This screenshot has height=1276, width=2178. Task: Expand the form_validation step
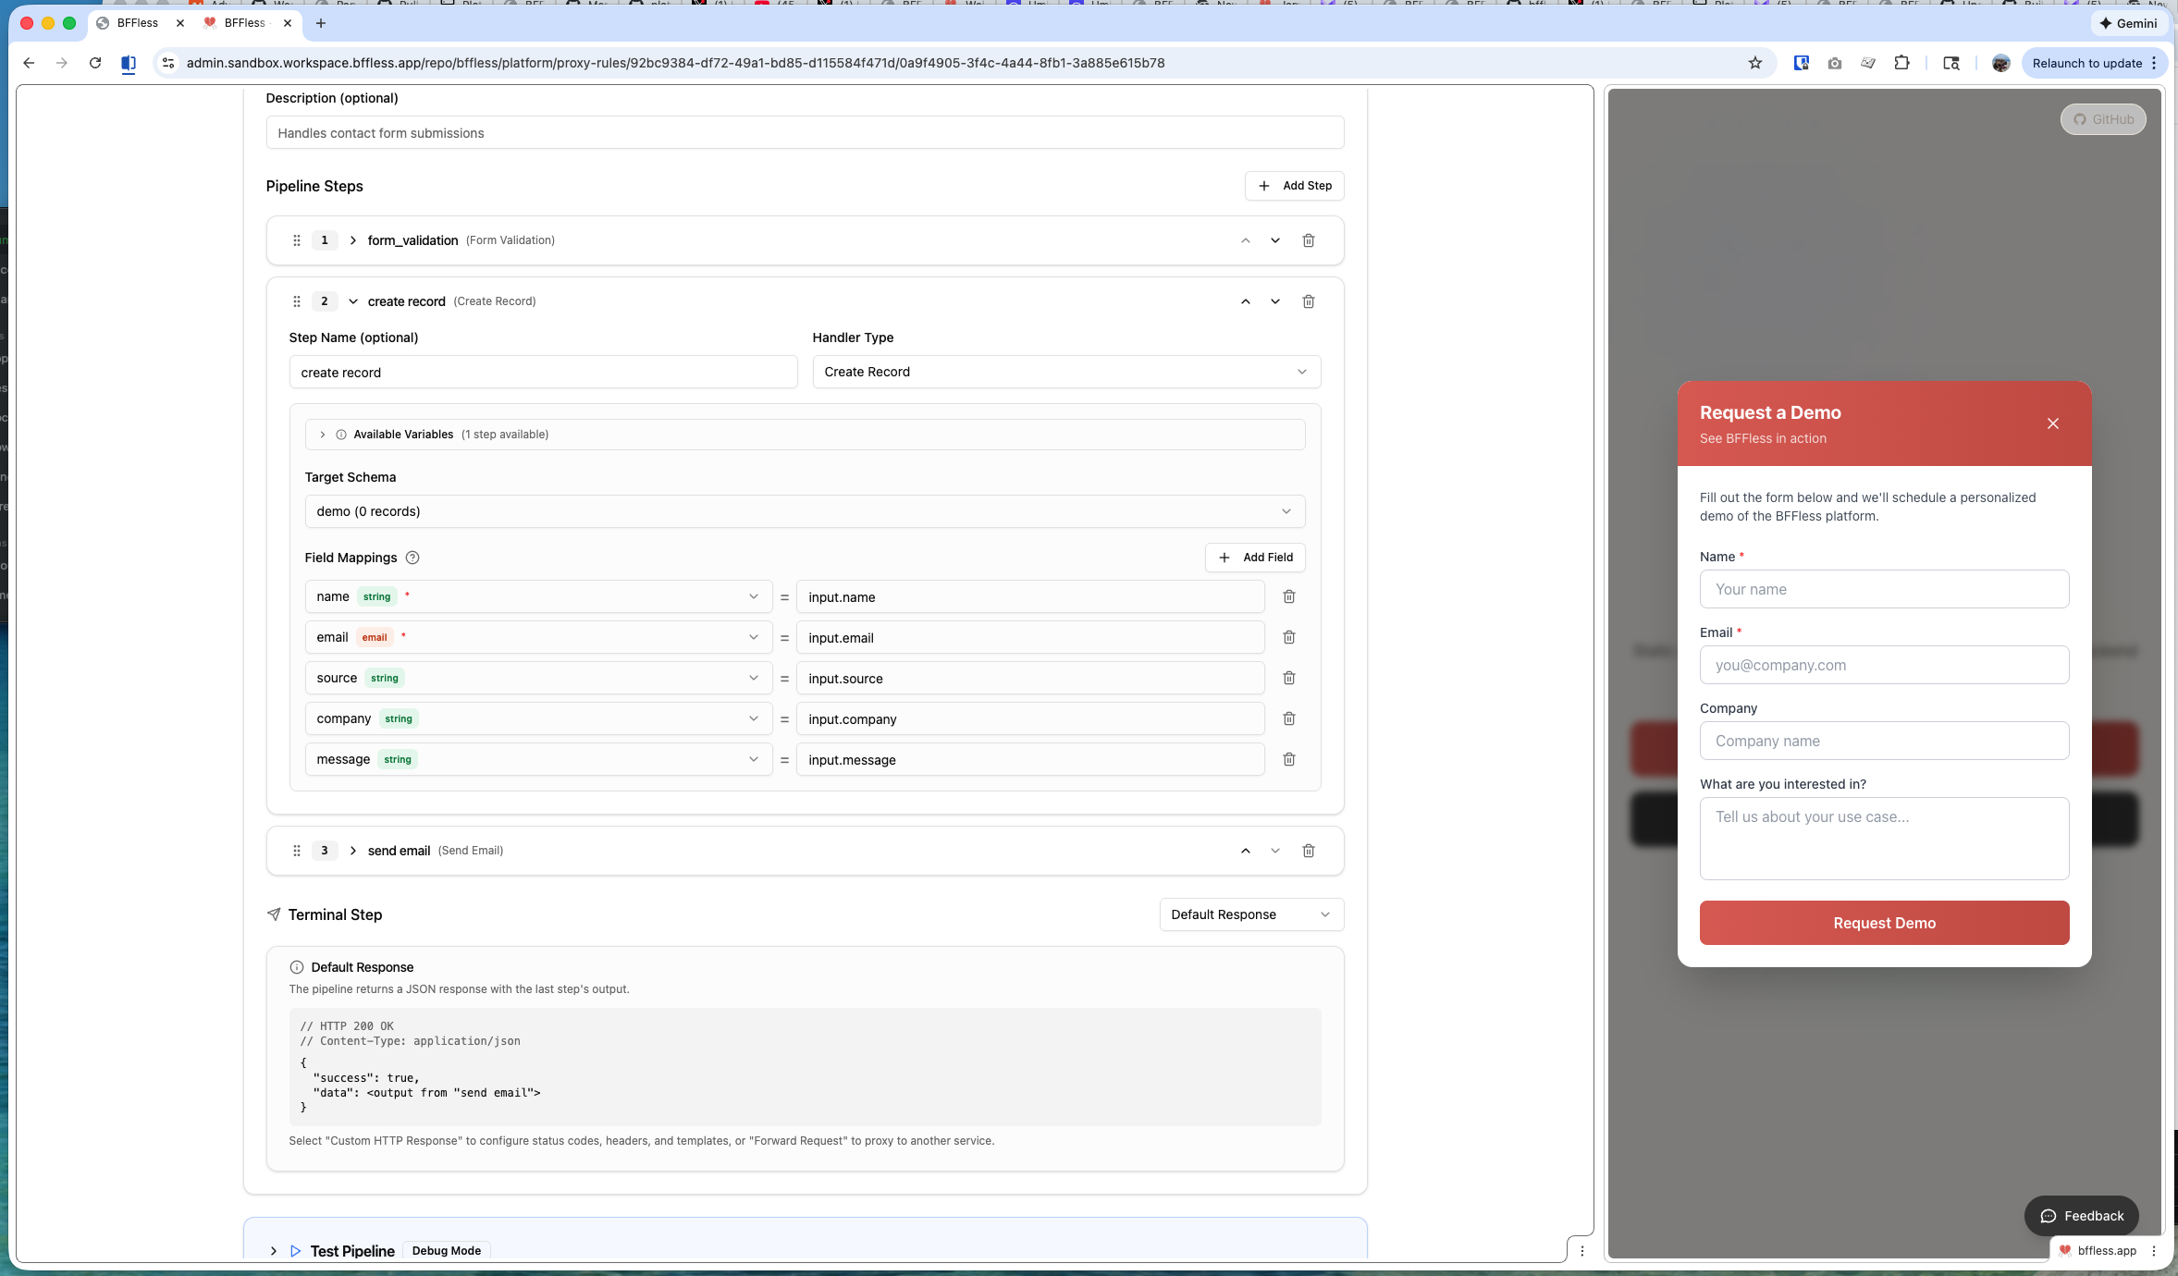point(352,240)
